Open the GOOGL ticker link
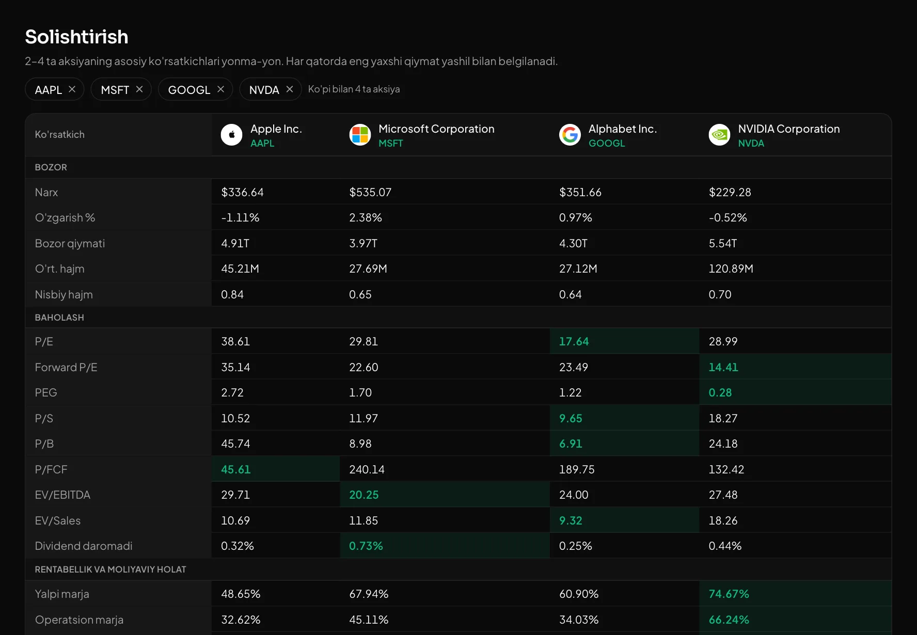Screen dimensions: 917x635 tap(607, 143)
